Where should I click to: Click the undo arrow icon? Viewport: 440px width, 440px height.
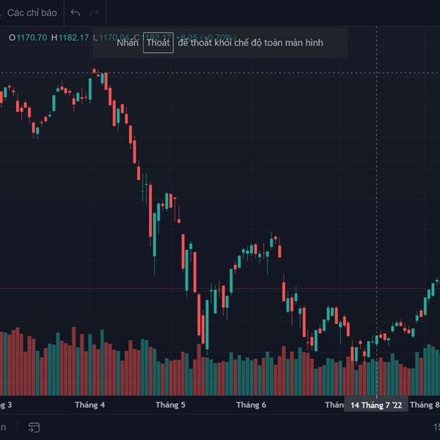76,13
